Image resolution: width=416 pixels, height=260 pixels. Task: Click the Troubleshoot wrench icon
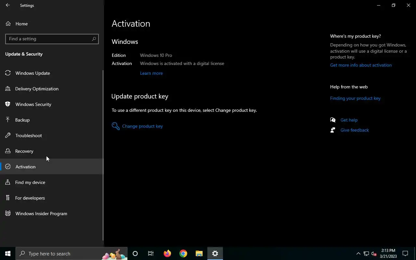point(8,136)
